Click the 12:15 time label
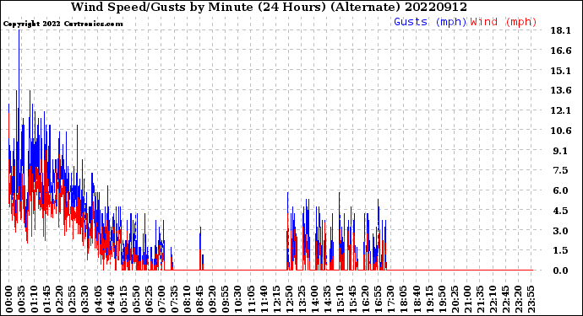 276,299
